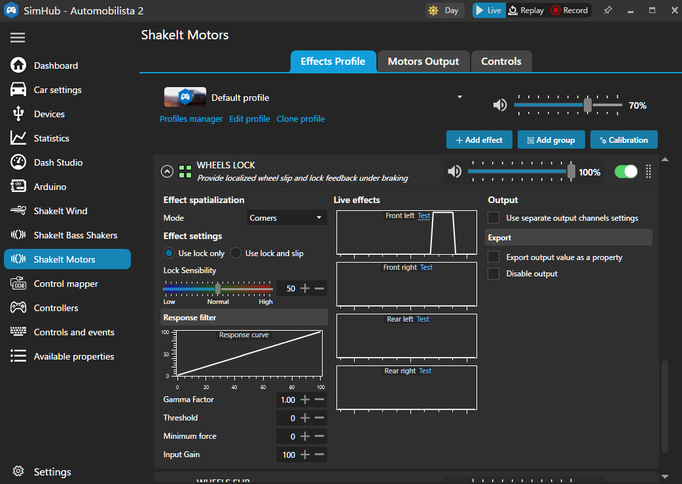Test the Rear right motor
The width and height of the screenshot is (682, 484).
425,371
